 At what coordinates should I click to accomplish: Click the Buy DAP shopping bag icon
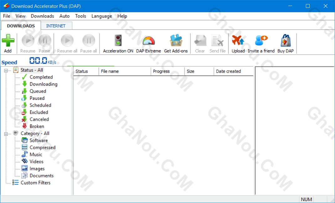tap(286, 41)
